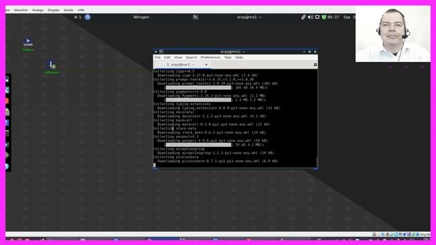Click the terminal cursor prompt at bottom
Image resolution: width=436 pixels, height=245 pixels.
point(155,165)
